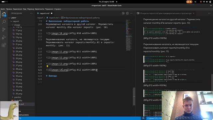Open the Выделение menu
213x120 pixels.
point(17,9)
